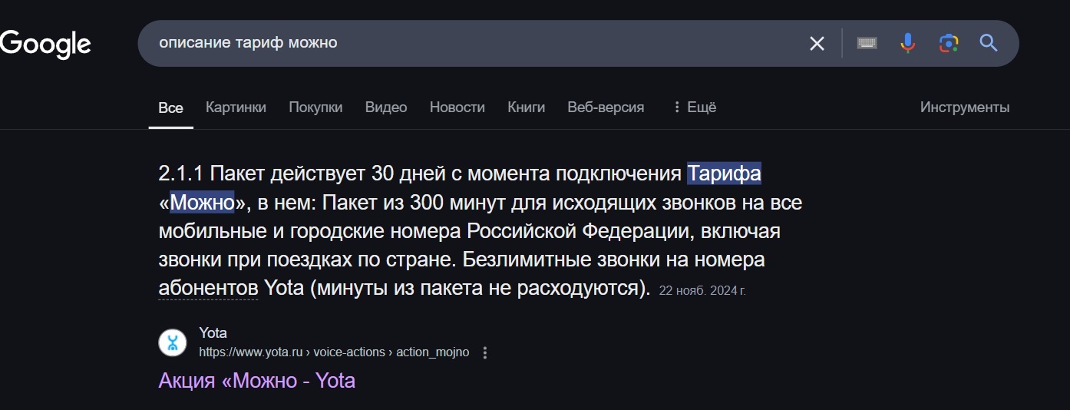
Task: Click into the search query field
Action: click(461, 44)
